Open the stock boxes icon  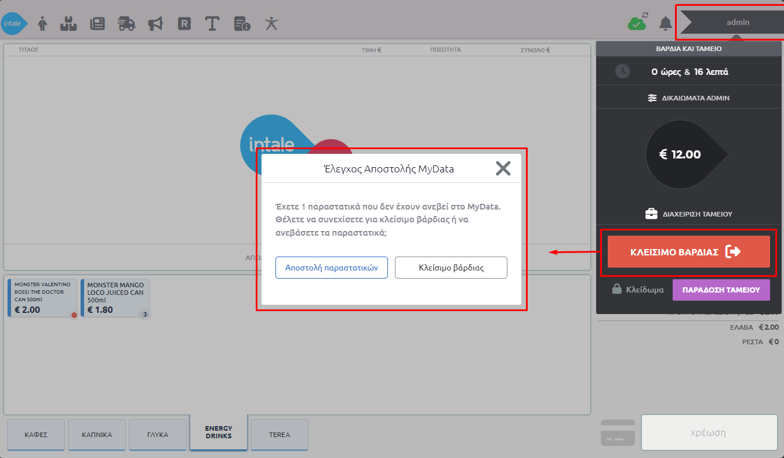pyautogui.click(x=69, y=23)
